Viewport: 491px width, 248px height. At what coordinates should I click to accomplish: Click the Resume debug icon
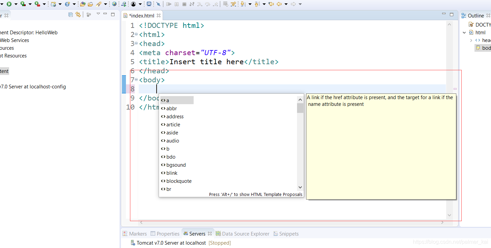(169, 4)
